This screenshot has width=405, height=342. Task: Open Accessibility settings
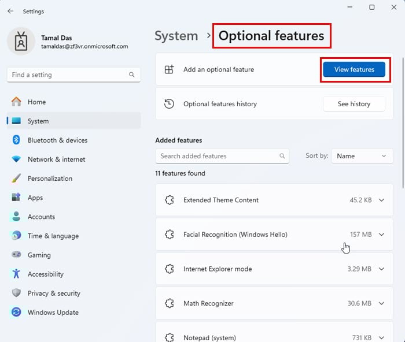[45, 274]
